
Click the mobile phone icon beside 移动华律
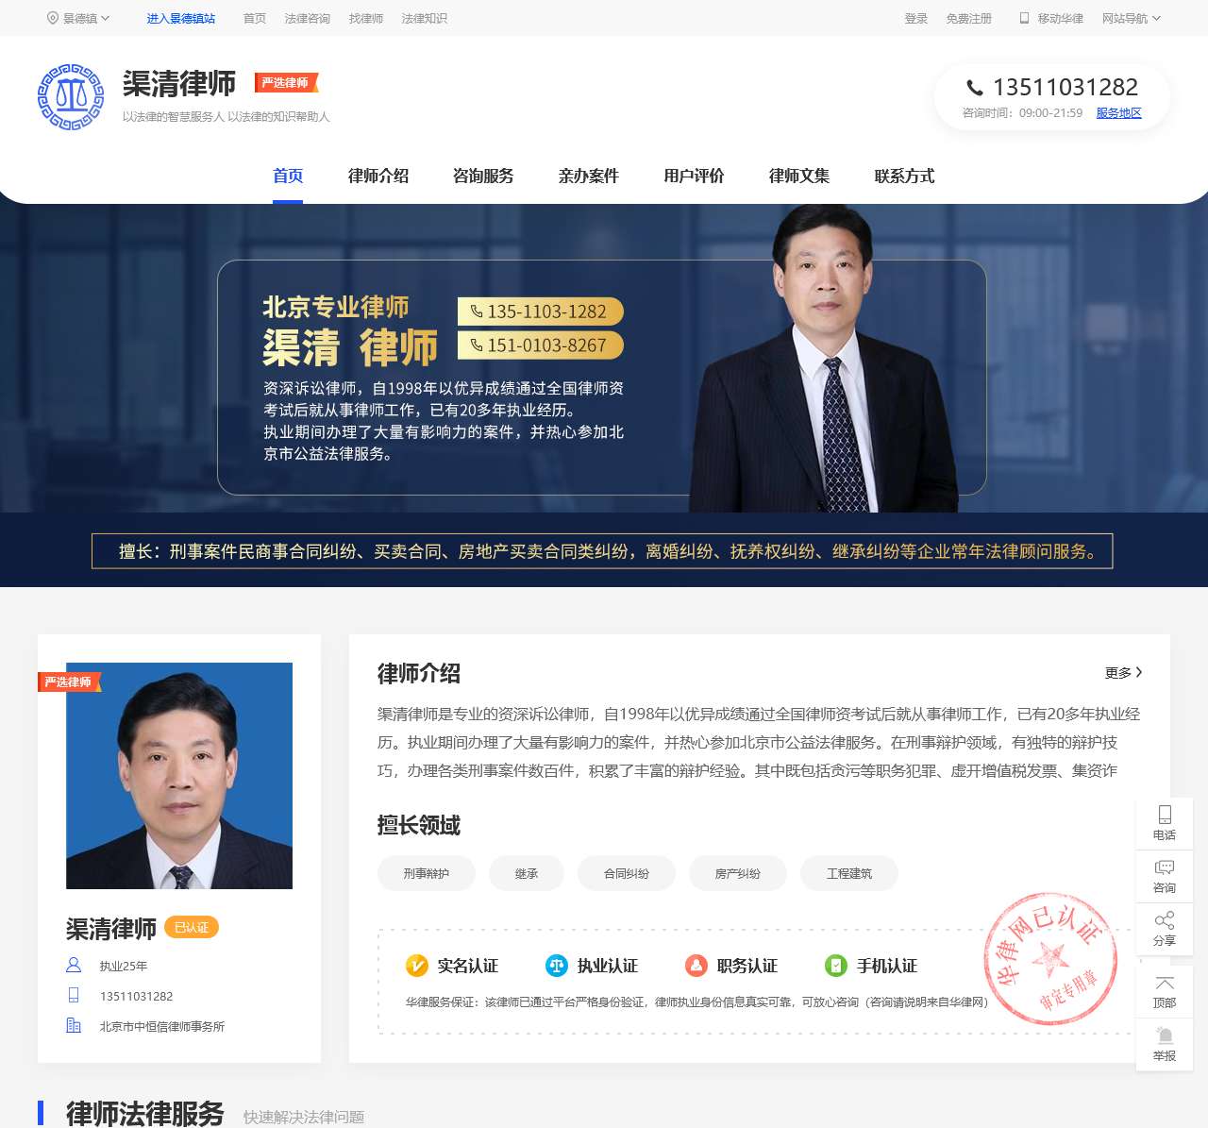[x=1024, y=18]
